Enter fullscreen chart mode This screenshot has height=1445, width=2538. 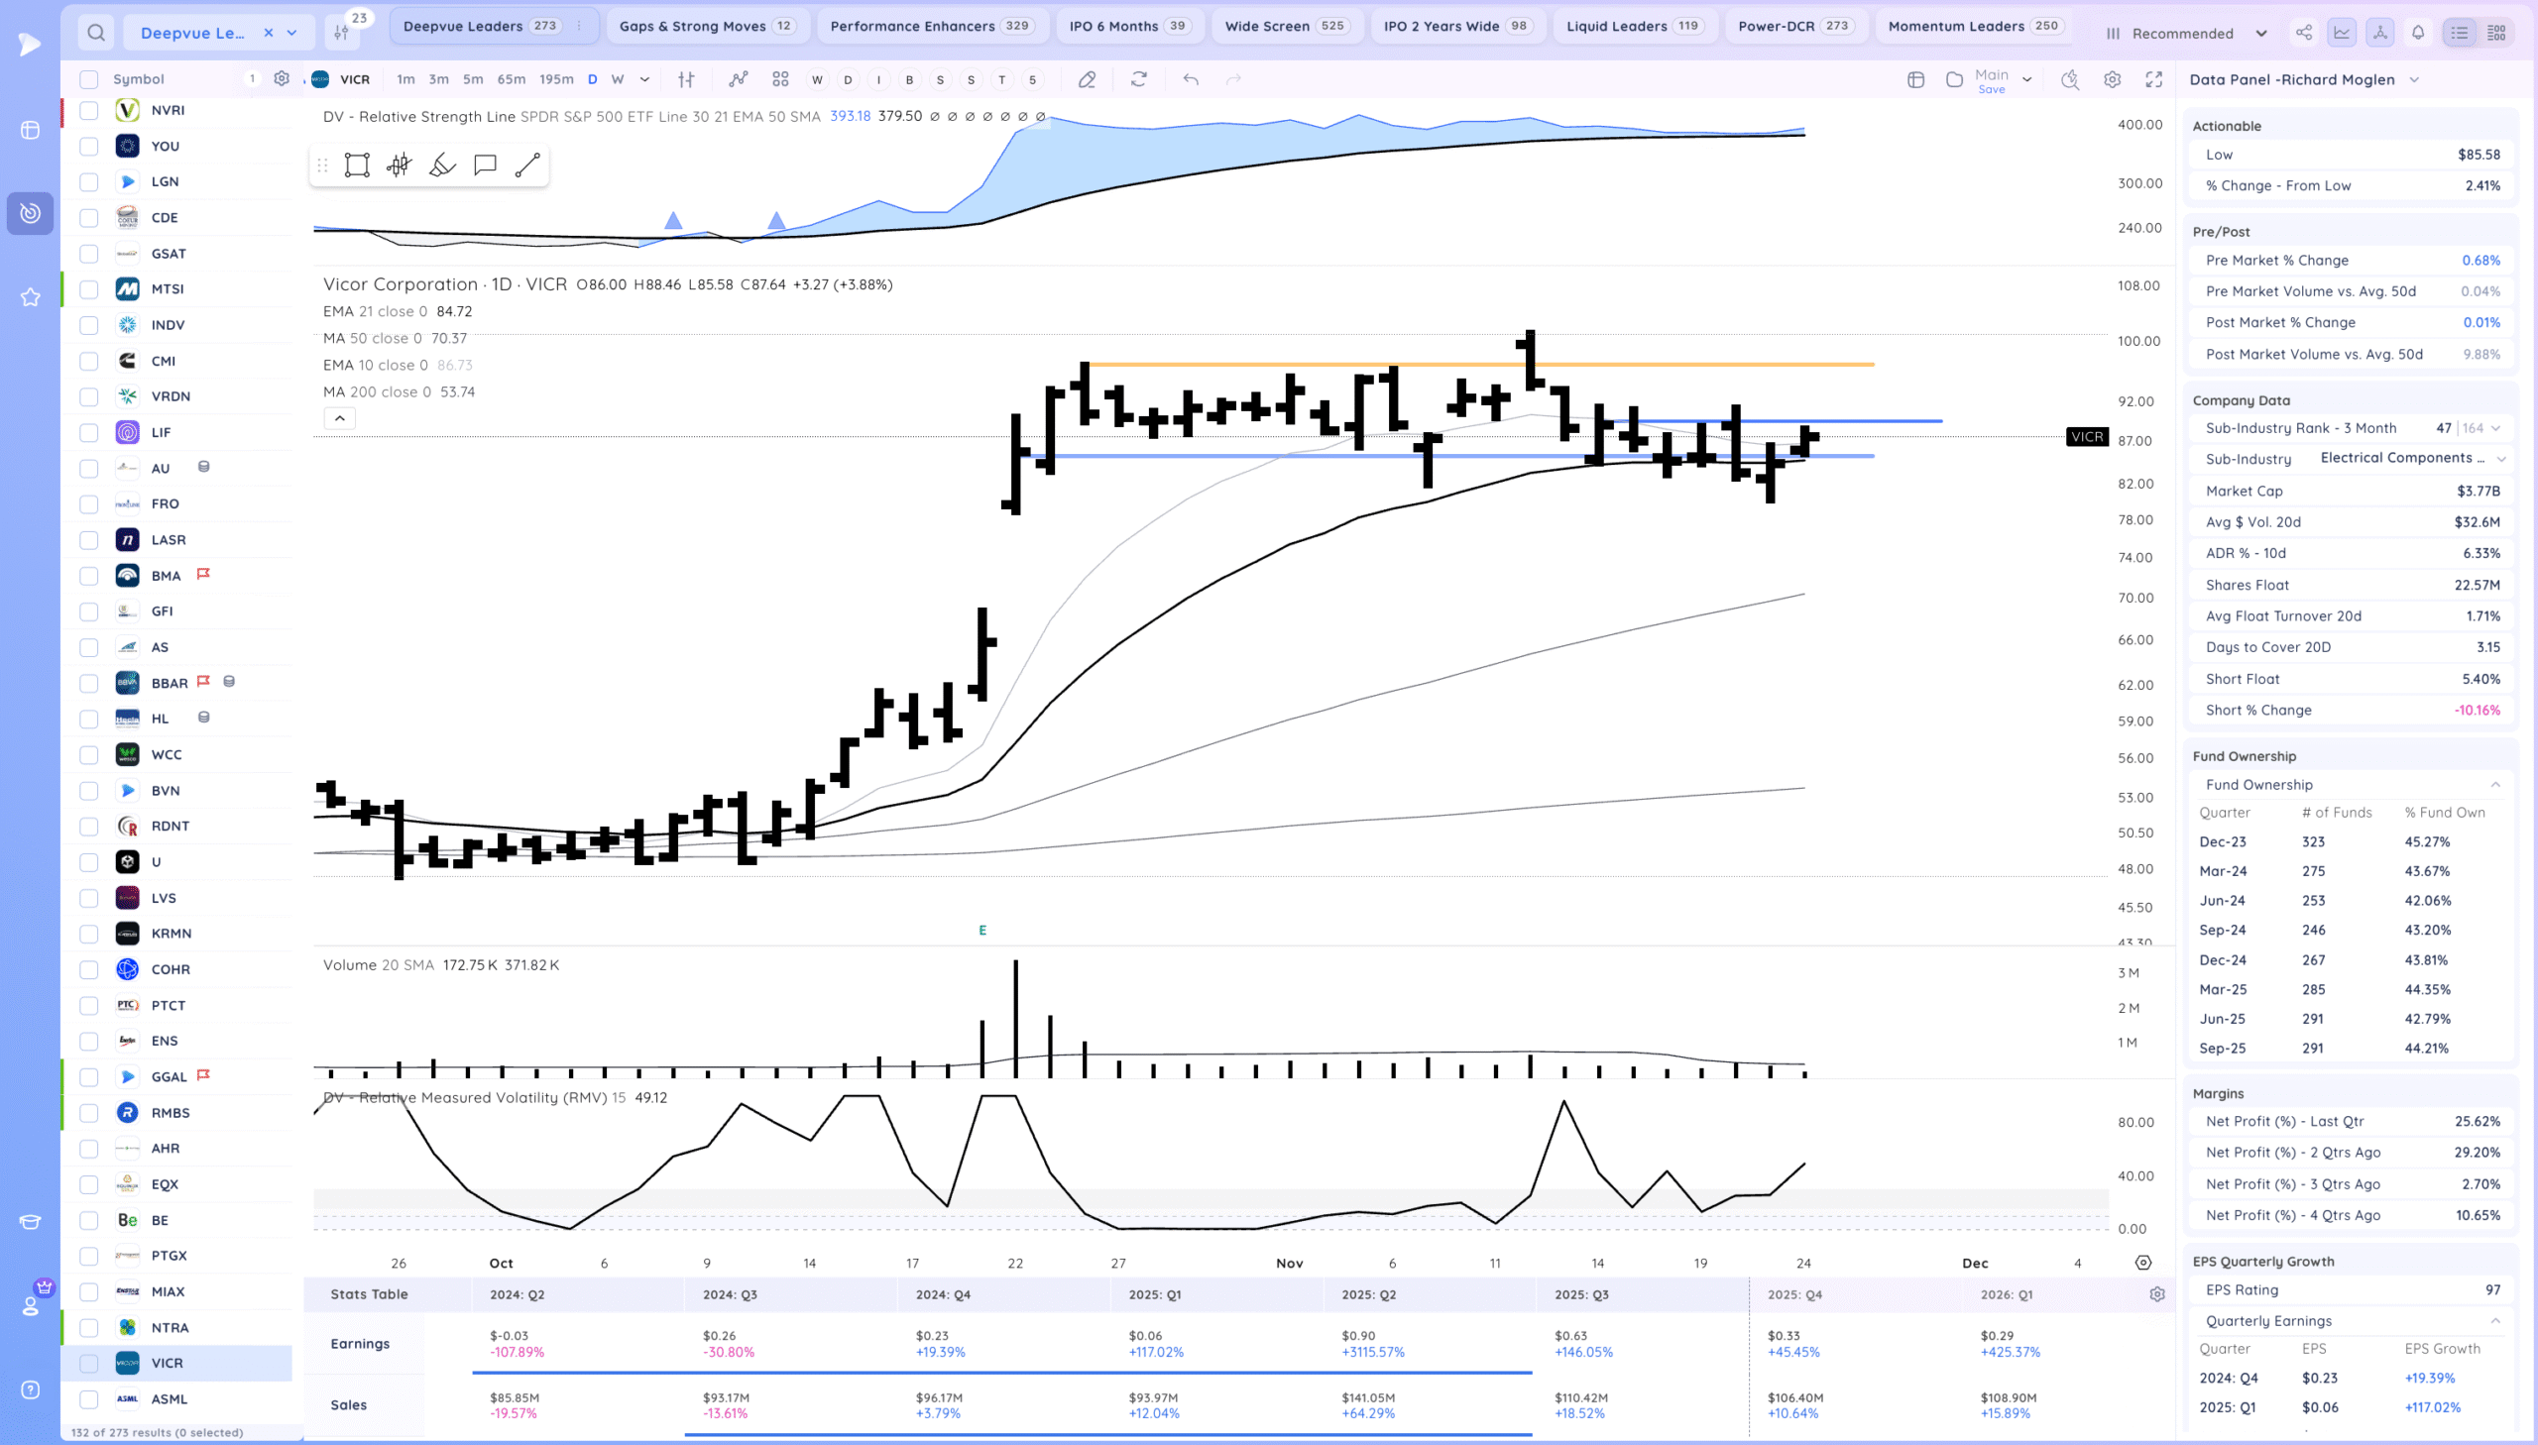coord(2153,79)
